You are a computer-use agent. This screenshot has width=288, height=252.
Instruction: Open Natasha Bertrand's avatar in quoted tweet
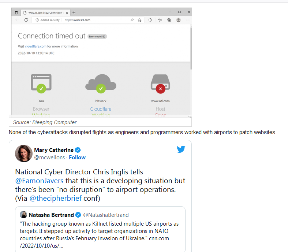pyautogui.click(x=23, y=215)
